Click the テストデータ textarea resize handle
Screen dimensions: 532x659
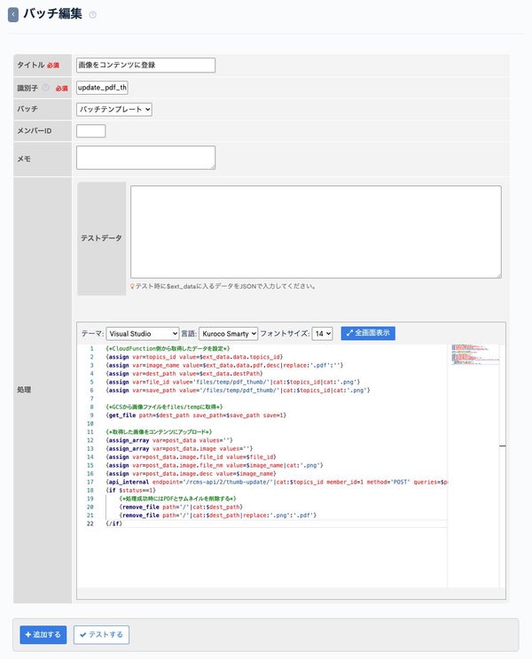[499, 275]
